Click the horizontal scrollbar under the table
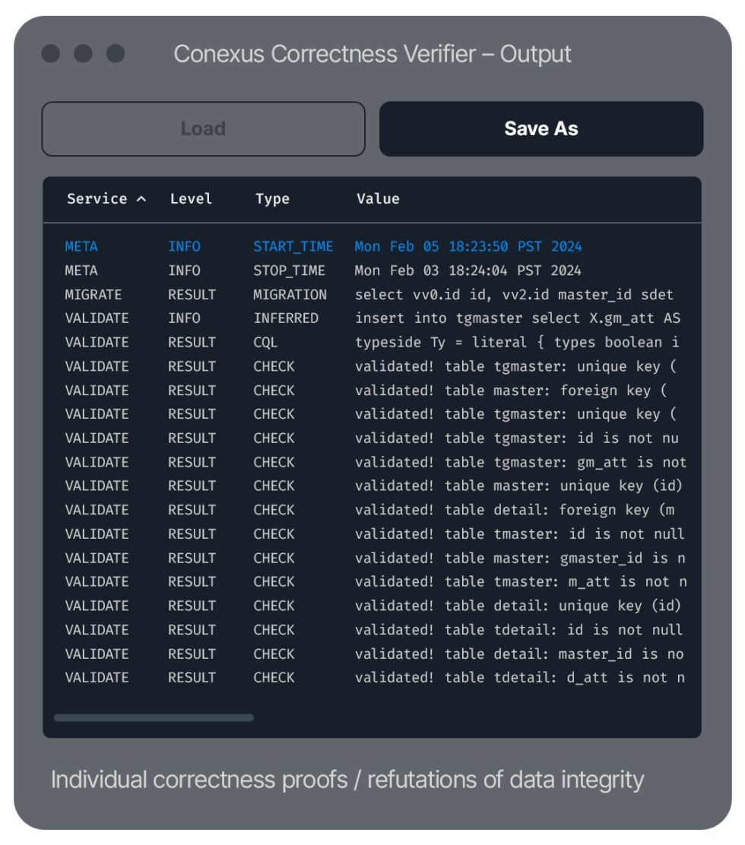745x845 pixels. click(x=154, y=717)
